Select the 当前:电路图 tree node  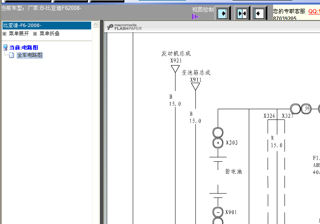point(24,48)
